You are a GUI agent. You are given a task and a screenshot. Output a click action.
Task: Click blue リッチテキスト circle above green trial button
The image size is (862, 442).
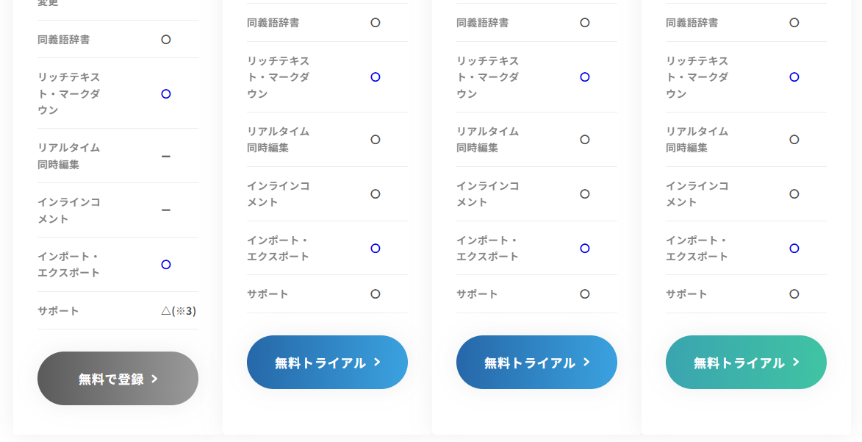tap(794, 77)
